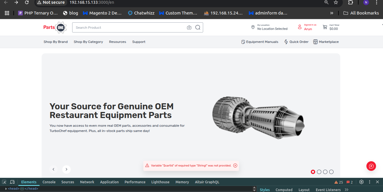Screen dimensions: 383x192
Task: Open the Chatwhizz bookmark
Action: tap(141, 13)
